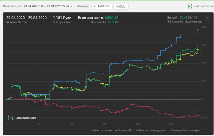Click the $100 y-axis label

204,81
